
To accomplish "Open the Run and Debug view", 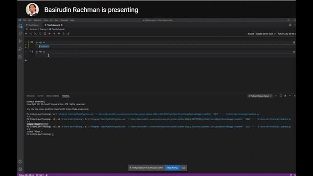I will pos(21,49).
